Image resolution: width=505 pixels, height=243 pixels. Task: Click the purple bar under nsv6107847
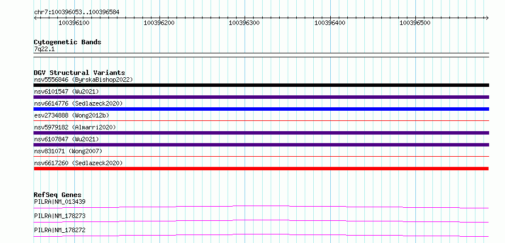click(261, 145)
